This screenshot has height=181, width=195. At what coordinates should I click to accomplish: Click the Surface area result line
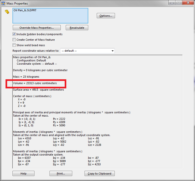(38, 90)
